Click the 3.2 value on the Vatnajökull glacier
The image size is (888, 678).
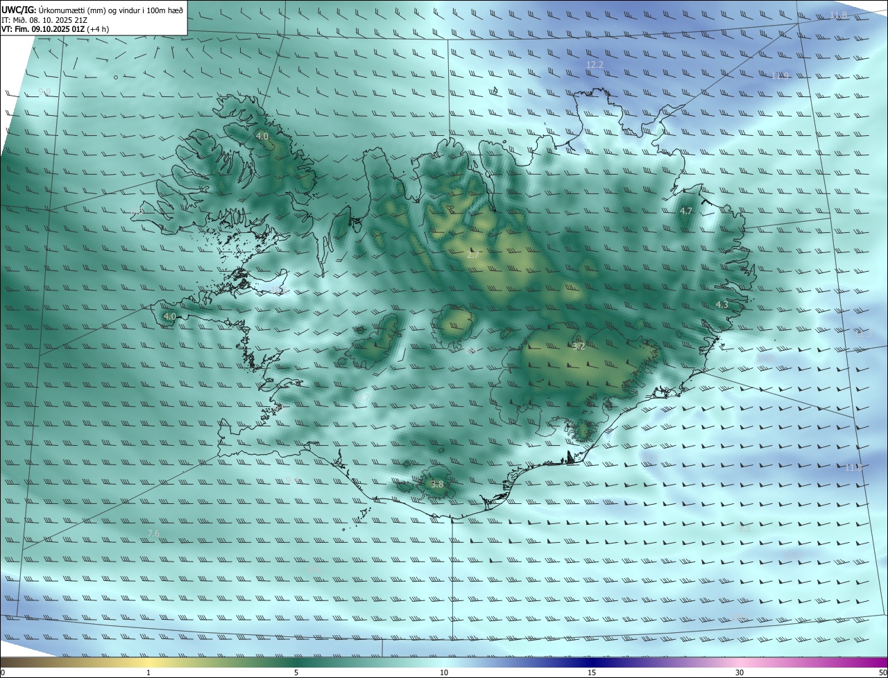tap(579, 346)
